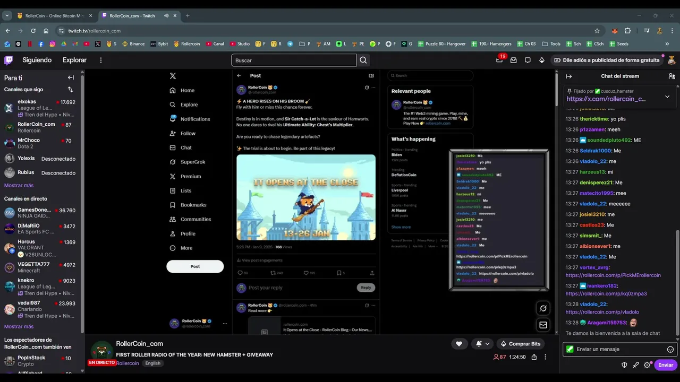Image resolution: width=680 pixels, height=382 pixels.
Task: Open the Chrome extensions puzzle icon
Action: click(x=627, y=31)
